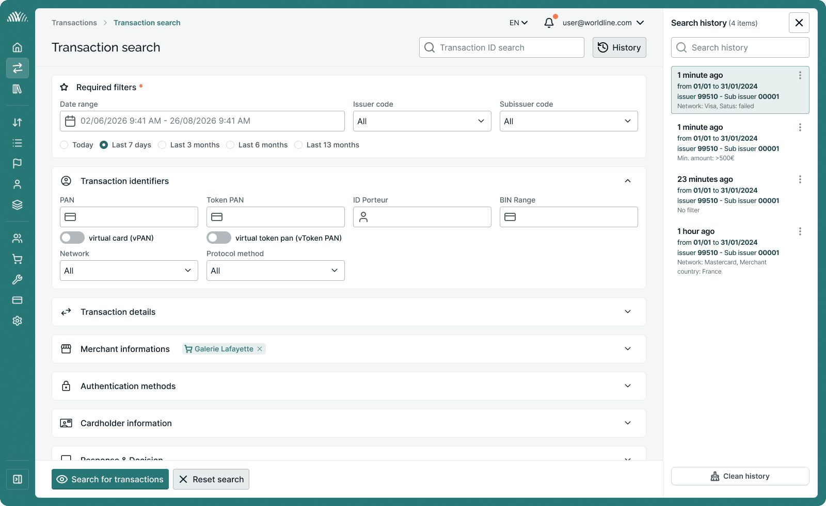
Task: Open the settings gear sidebar icon
Action: tap(17, 321)
